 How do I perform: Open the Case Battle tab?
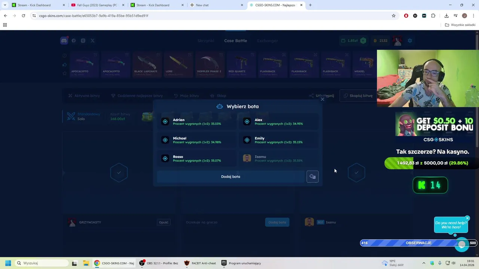(x=235, y=41)
